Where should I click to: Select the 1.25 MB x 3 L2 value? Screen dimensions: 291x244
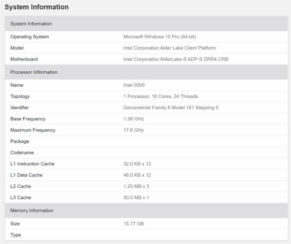136,186
